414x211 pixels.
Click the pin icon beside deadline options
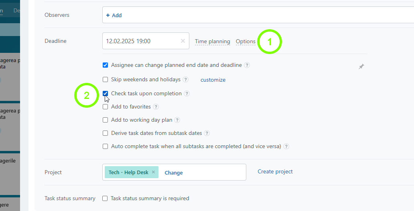[x=361, y=66]
